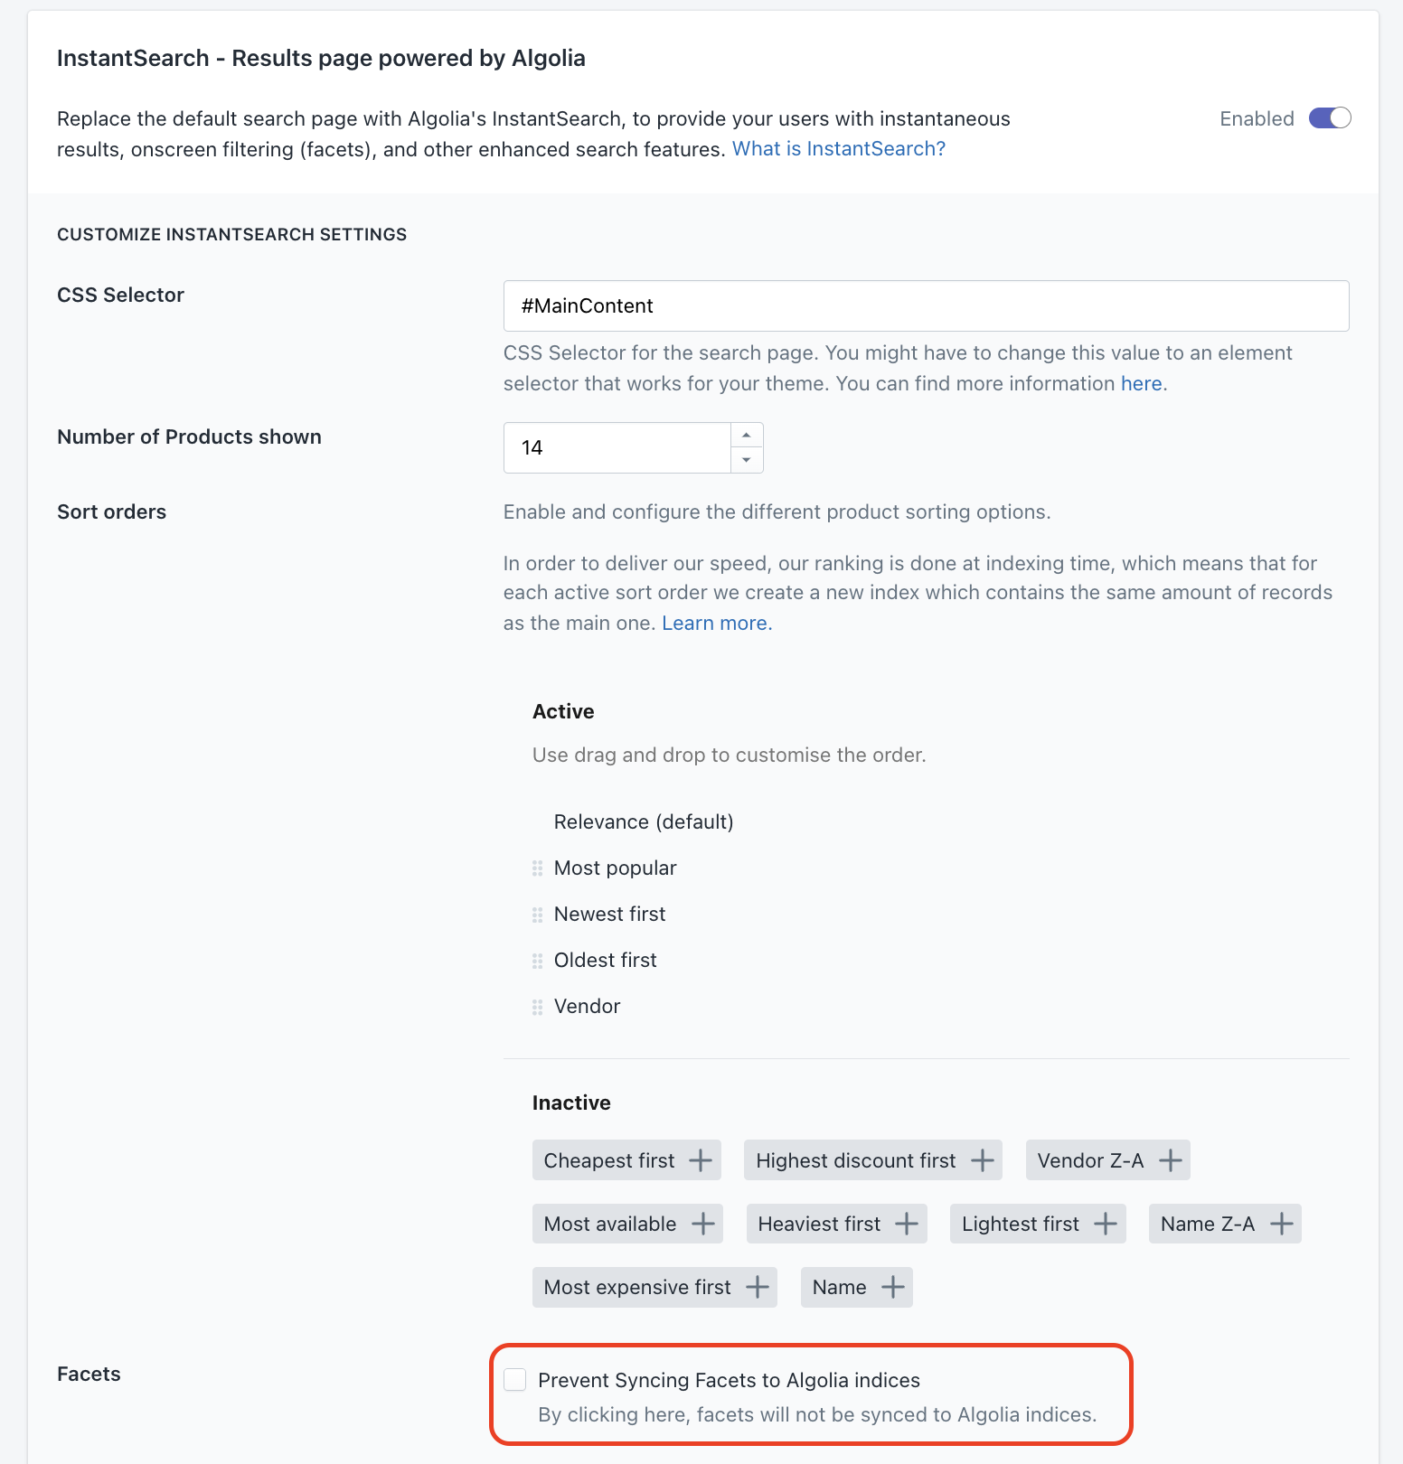Add the Vendor Z-A sort order
Viewport: 1403px width, 1464px height.
pos(1171,1160)
